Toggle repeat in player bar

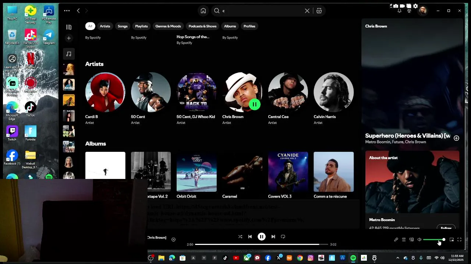pos(283,237)
